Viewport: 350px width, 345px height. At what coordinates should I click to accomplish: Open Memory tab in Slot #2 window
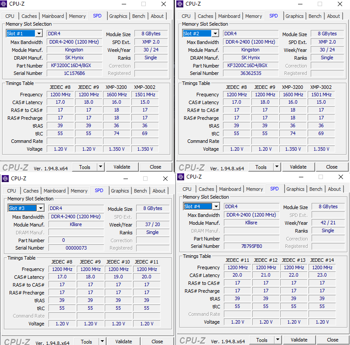tap(254, 16)
